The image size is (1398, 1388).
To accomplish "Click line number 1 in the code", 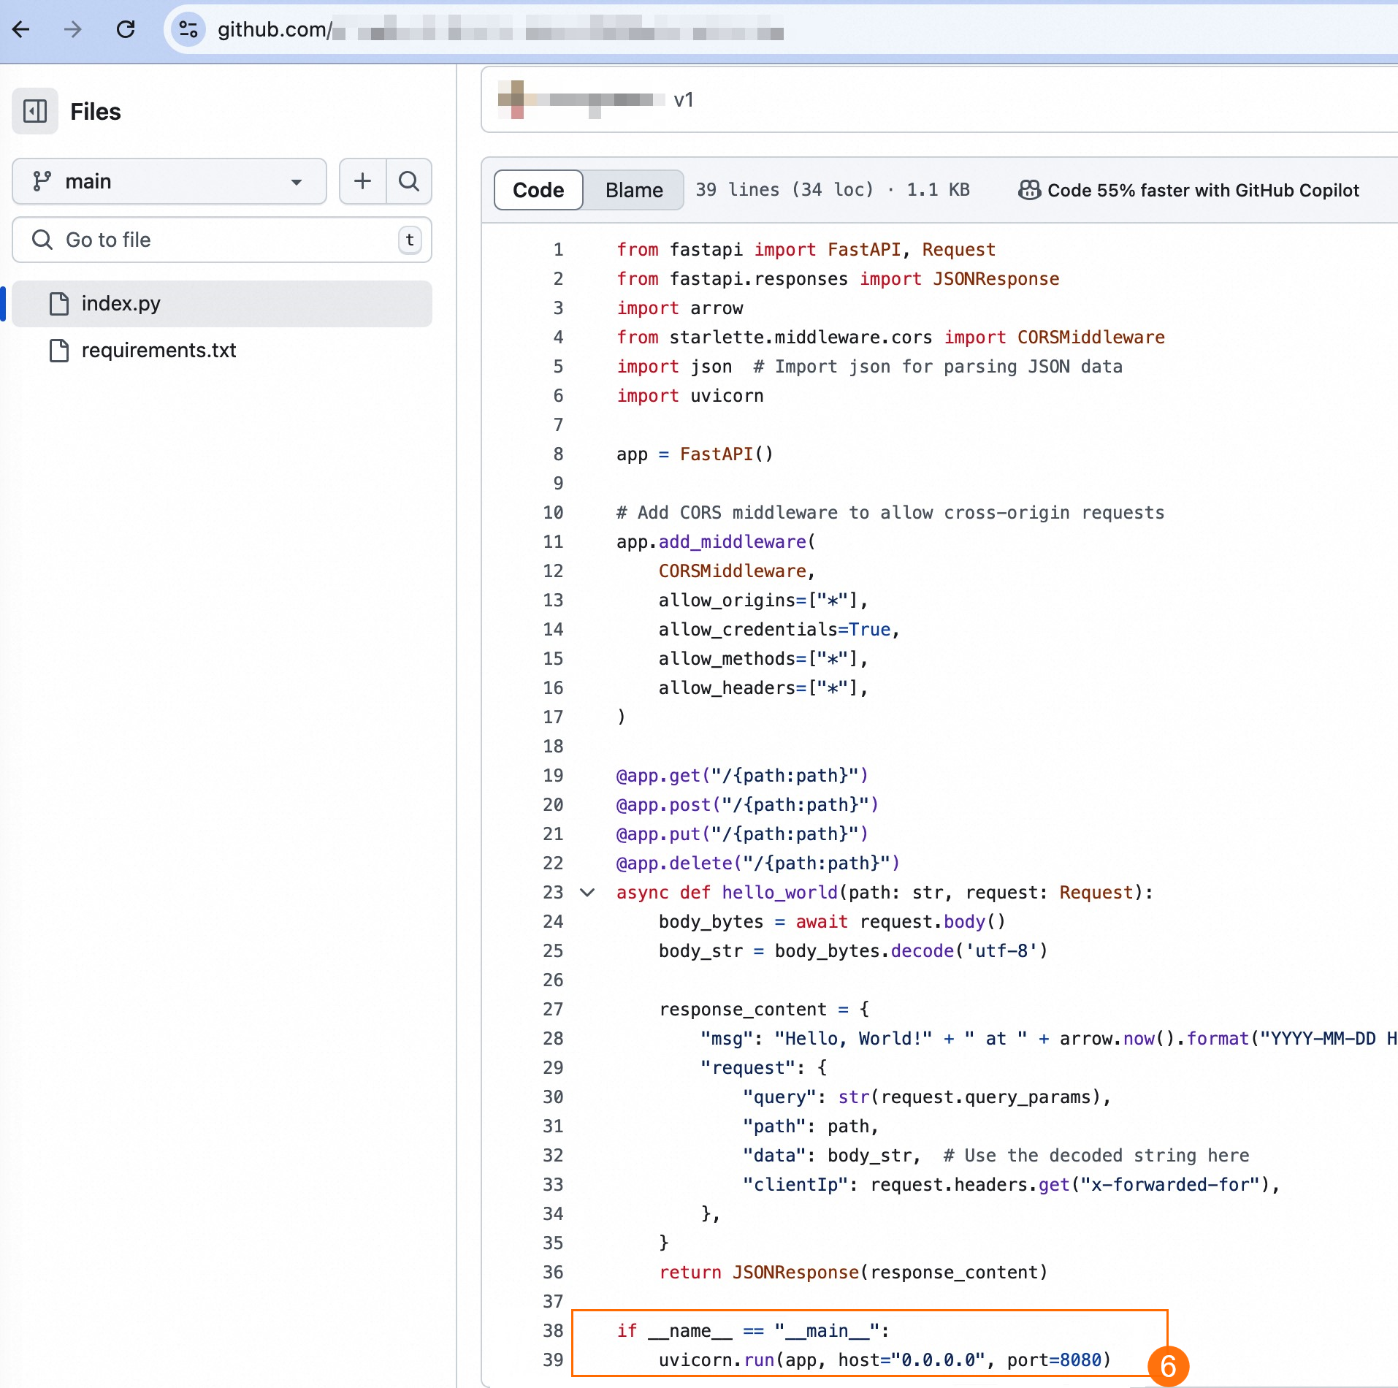I will pyautogui.click(x=558, y=249).
